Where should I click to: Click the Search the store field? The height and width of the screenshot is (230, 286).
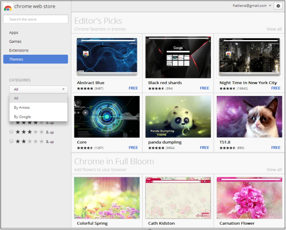pyautogui.click(x=36, y=19)
